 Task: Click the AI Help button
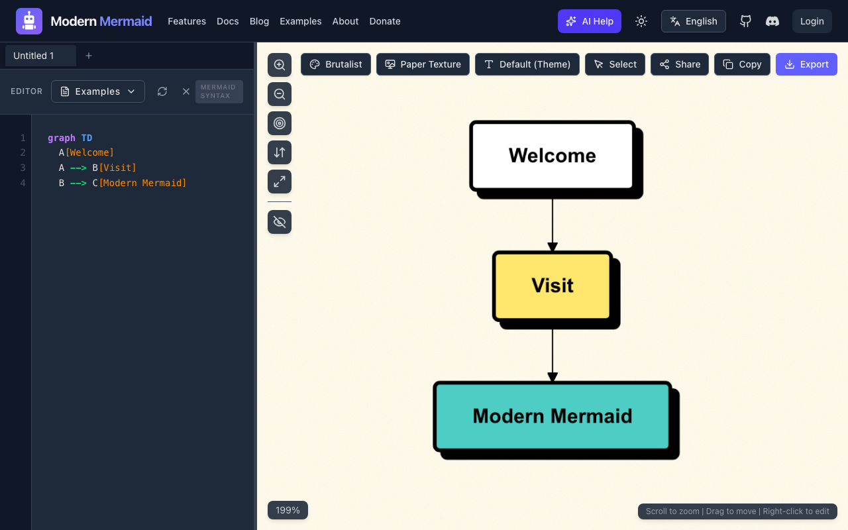(x=590, y=21)
